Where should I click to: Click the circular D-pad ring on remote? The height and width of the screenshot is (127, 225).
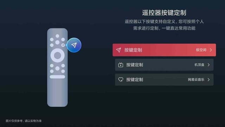[x=57, y=55]
